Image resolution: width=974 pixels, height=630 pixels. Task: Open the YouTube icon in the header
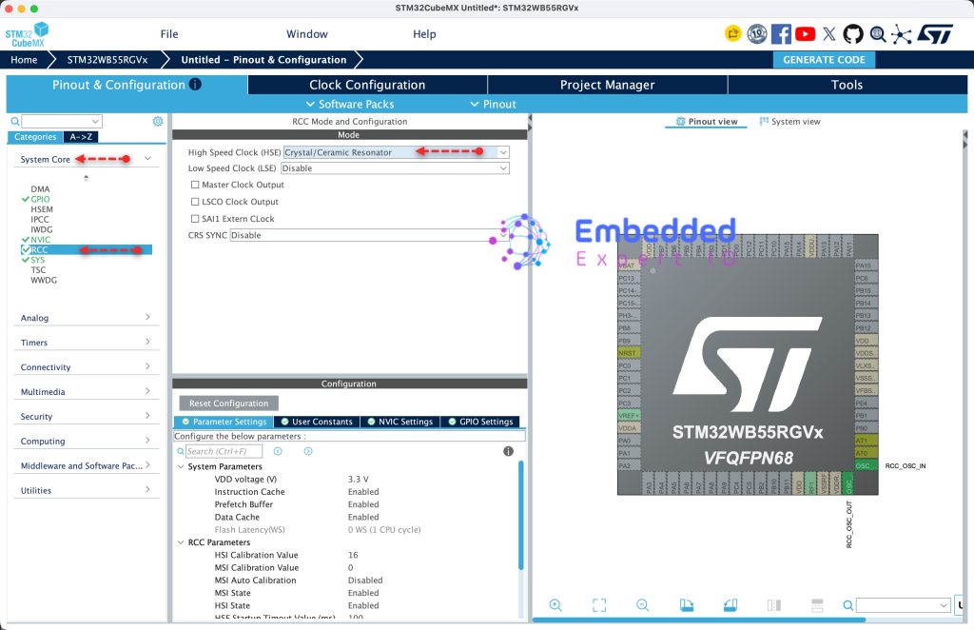click(x=805, y=33)
